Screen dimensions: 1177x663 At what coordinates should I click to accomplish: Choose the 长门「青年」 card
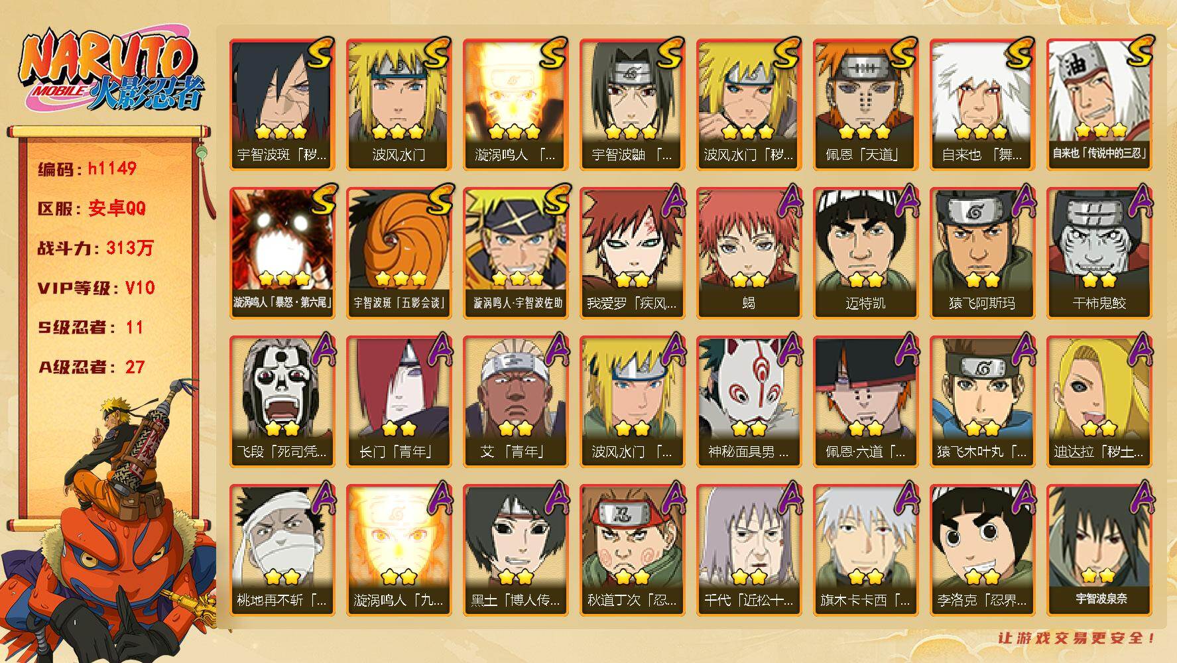click(399, 401)
